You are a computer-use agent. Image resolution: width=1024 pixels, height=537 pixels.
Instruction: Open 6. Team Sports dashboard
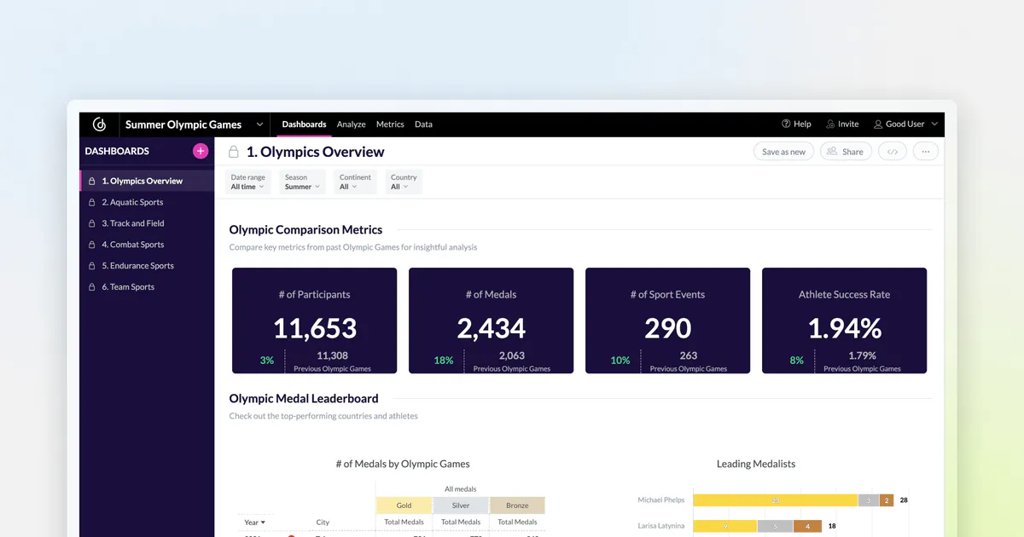click(147, 287)
